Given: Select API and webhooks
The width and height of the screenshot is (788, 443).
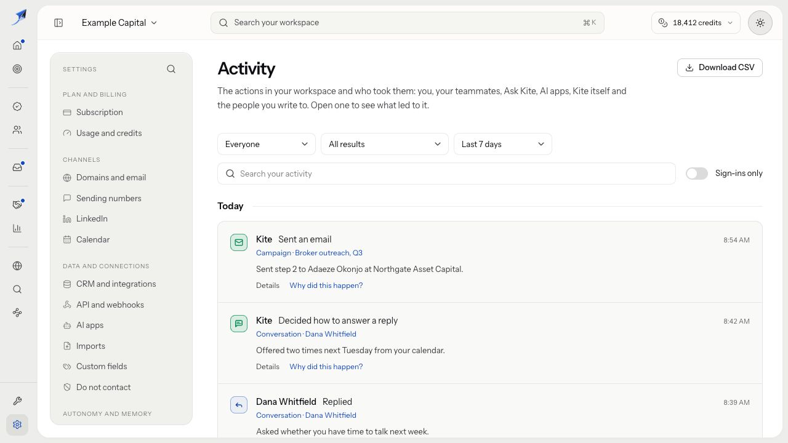Looking at the screenshot, I should coord(121,305).
